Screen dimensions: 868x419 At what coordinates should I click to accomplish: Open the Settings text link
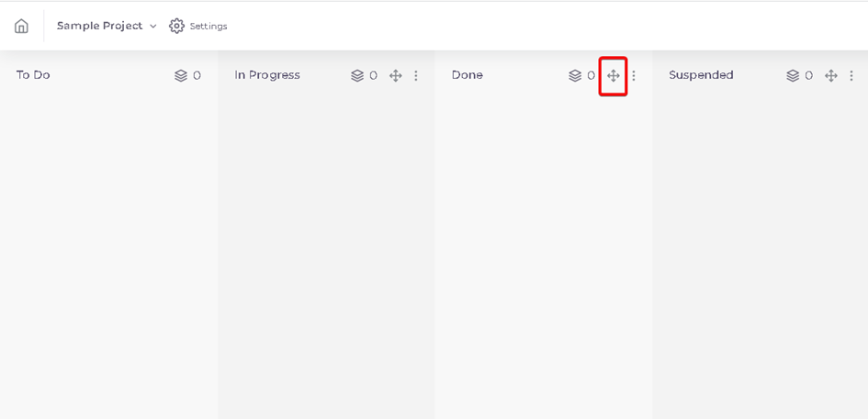click(209, 26)
